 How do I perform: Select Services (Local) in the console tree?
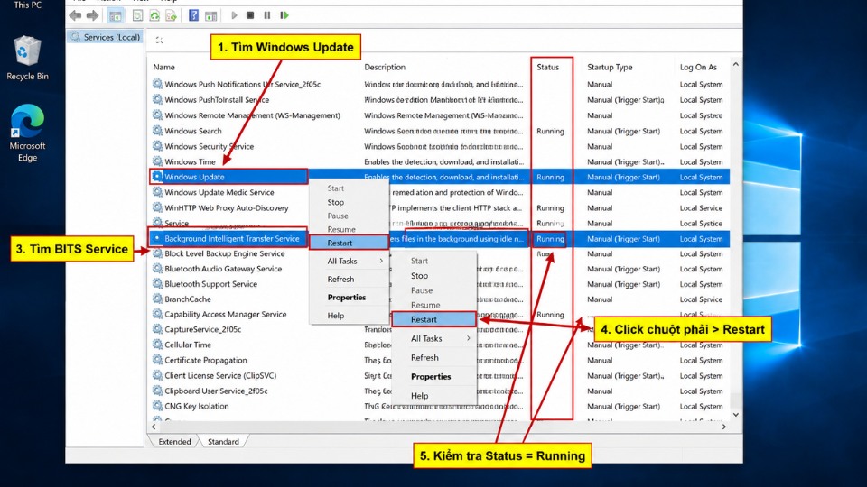coord(105,37)
